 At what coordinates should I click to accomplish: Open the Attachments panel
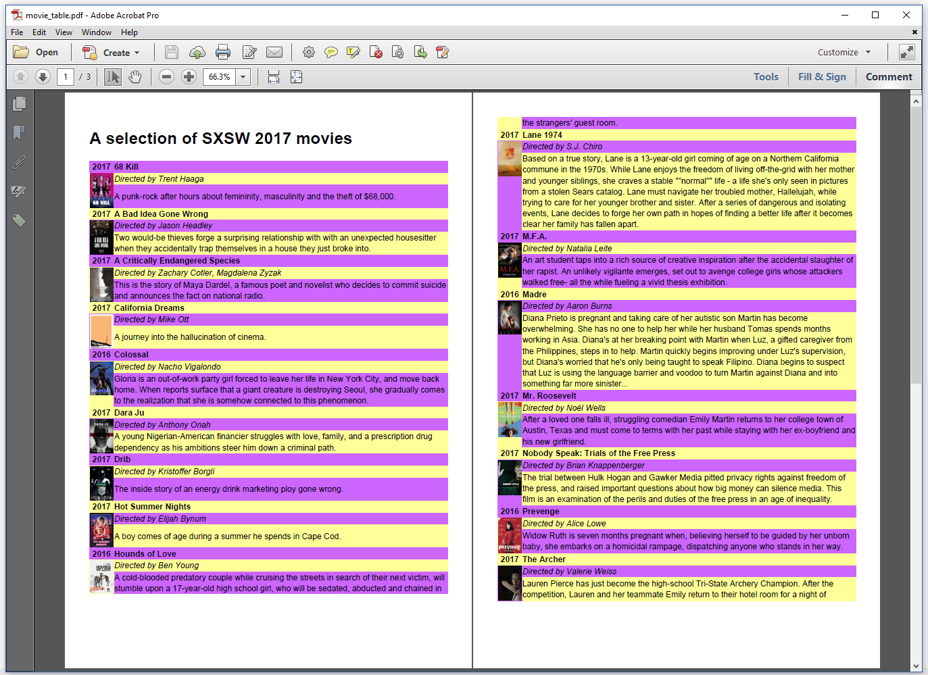point(19,161)
